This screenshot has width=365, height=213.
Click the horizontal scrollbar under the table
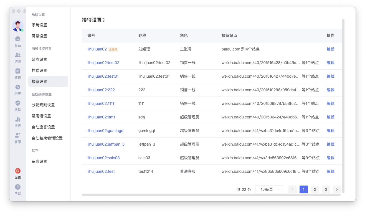pyautogui.click(x=211, y=195)
